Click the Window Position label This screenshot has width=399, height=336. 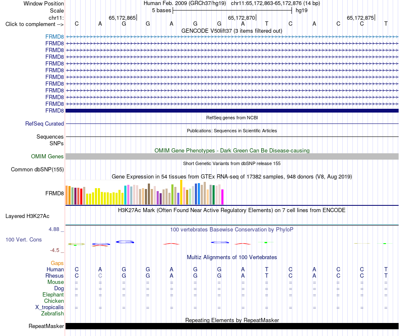click(44, 3)
